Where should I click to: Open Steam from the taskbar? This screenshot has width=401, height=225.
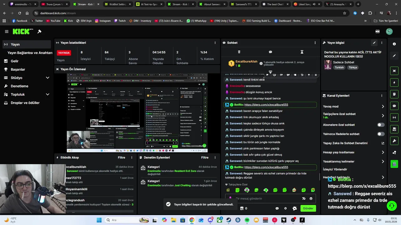click(229, 220)
